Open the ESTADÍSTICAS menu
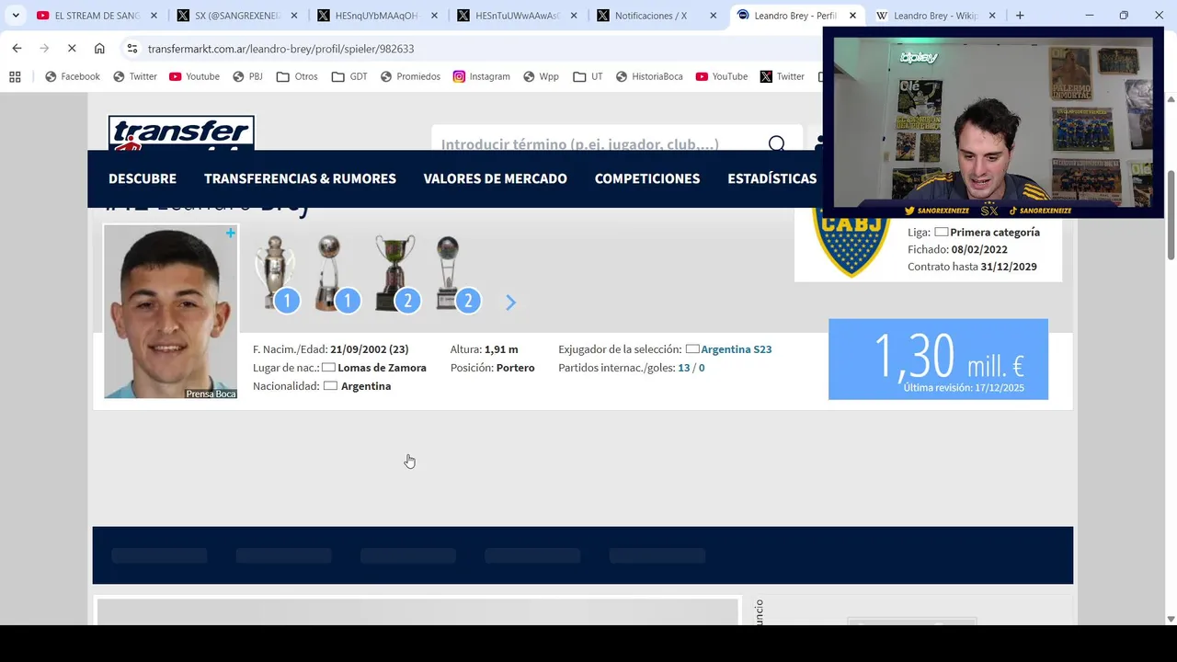This screenshot has height=662, width=1177. (771, 178)
